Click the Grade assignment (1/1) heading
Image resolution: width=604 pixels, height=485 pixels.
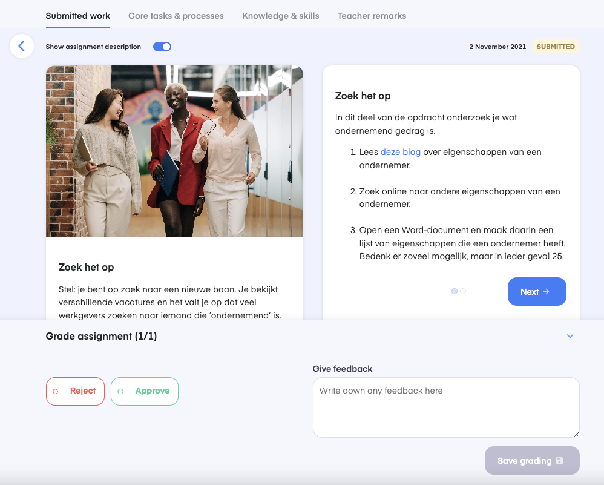pos(101,336)
